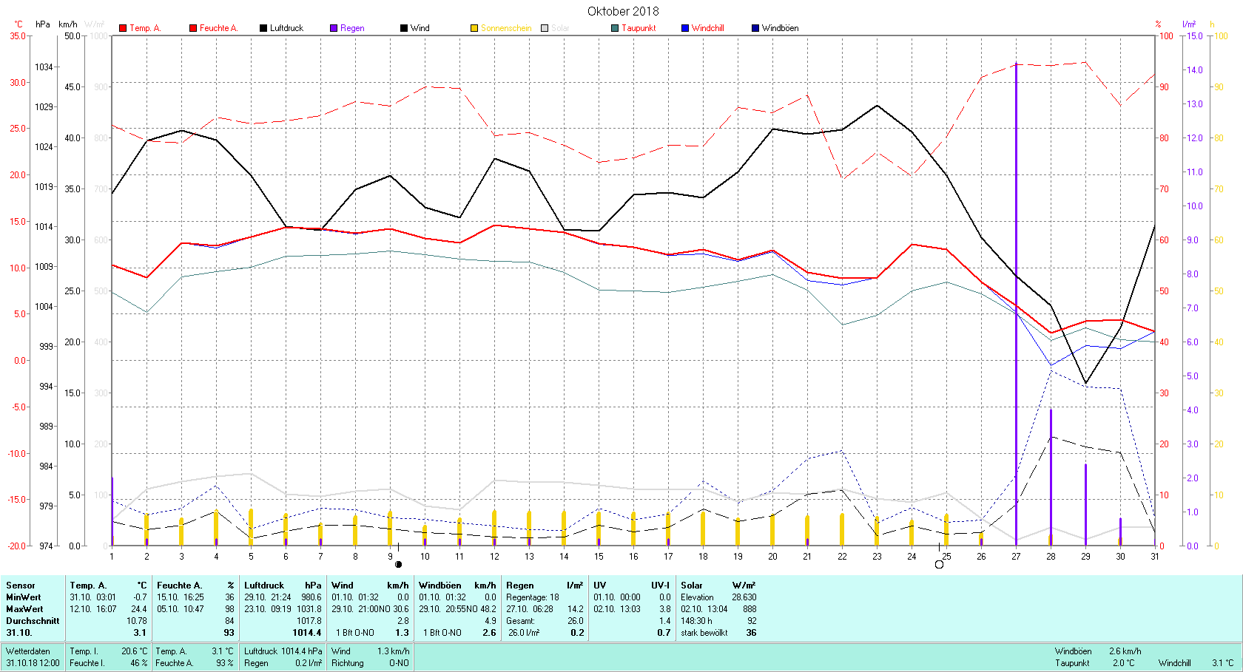Viewport: 1243px width, 672px height.
Task: Click the full moon symbol below day 25
Action: [x=940, y=564]
